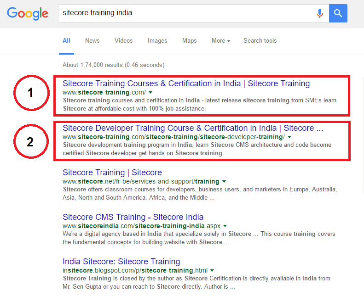Expand dropdown arrow next to www.sitecore-training.com/
The width and height of the screenshot is (364, 296).
pos(150,93)
